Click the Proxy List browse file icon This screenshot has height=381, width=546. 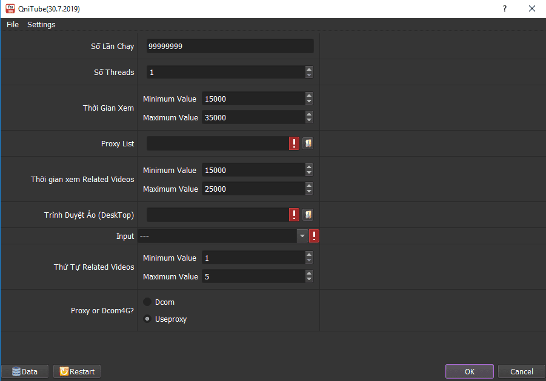tap(308, 143)
